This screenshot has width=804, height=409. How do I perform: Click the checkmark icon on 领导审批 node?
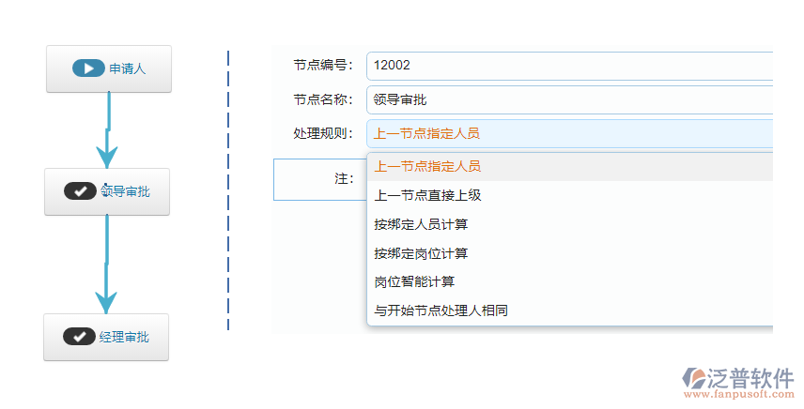pos(80,191)
